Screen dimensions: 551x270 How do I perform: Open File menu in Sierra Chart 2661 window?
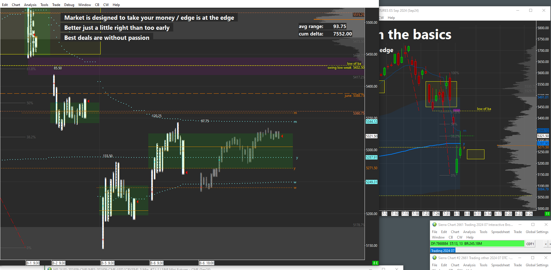coord(435,232)
